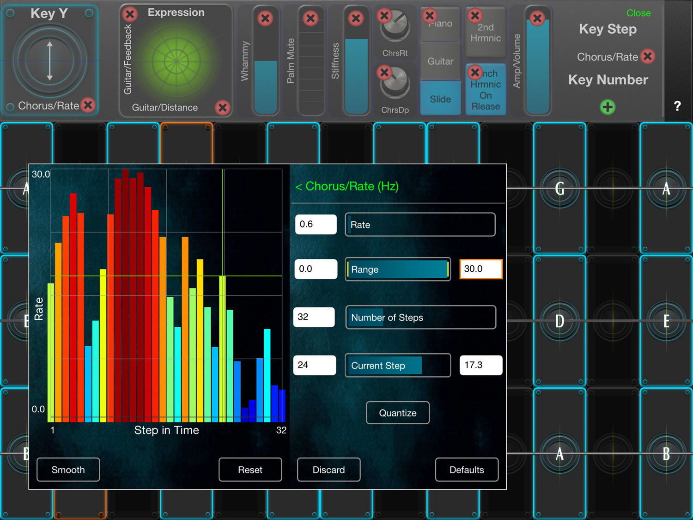The height and width of the screenshot is (520, 693).
Task: Restore settings with the Defaults button
Action: [467, 470]
